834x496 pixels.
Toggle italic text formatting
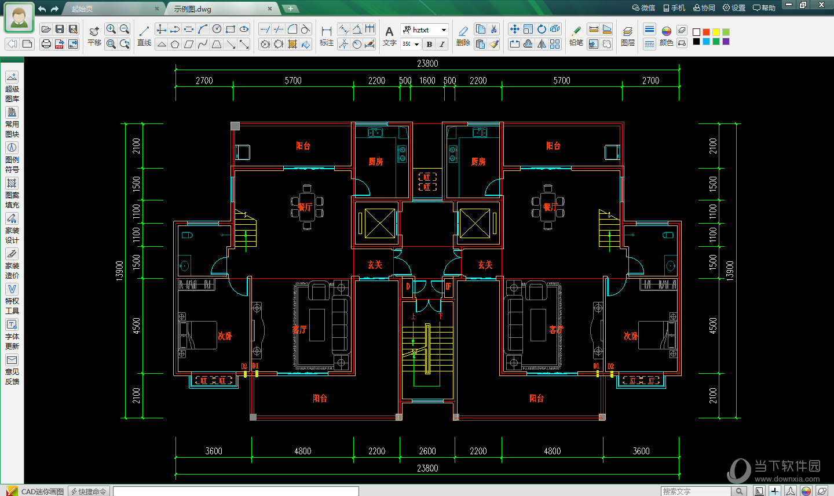click(442, 44)
